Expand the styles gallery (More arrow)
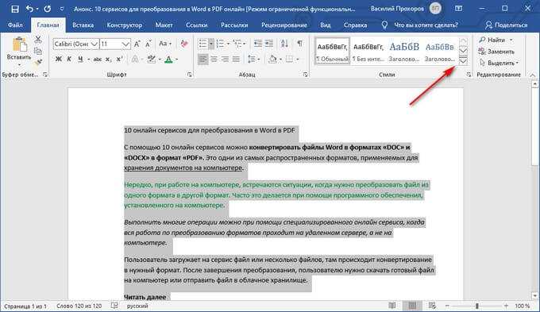 (x=463, y=61)
